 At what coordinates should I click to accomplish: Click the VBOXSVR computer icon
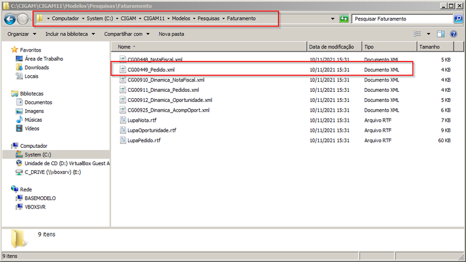[19, 207]
